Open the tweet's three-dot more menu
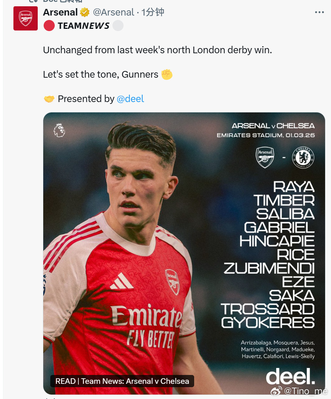 click(319, 12)
